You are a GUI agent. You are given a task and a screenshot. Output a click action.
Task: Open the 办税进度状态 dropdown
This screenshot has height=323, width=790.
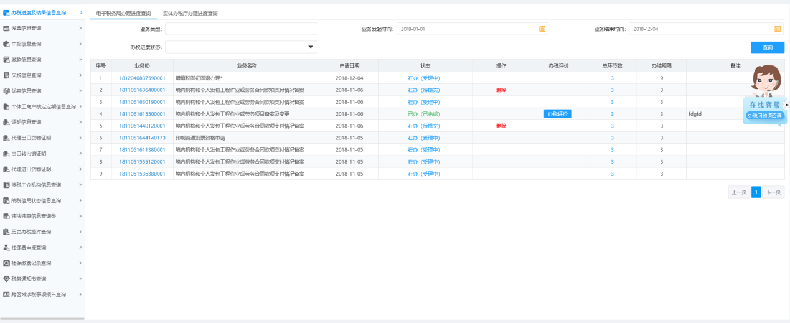tap(310, 47)
